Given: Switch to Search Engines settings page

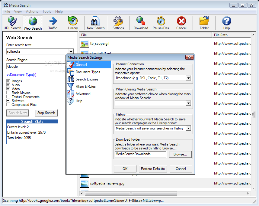Looking at the screenshot, I should point(87,79).
